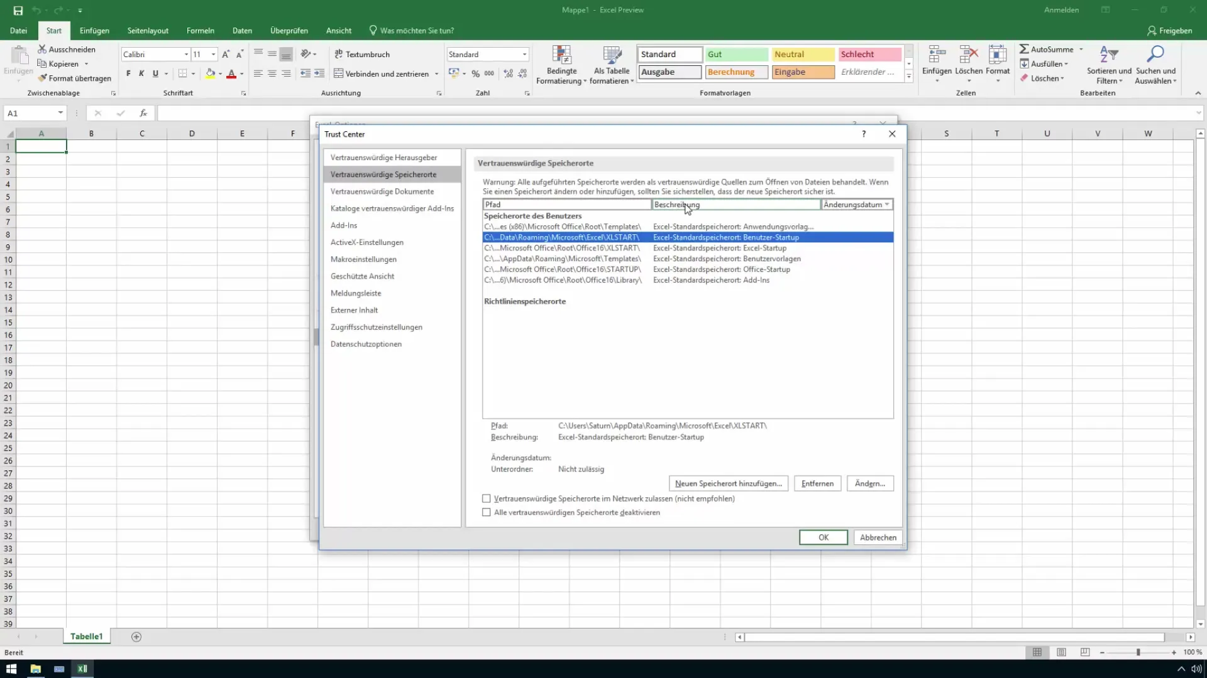The width and height of the screenshot is (1207, 678).
Task: Click the fill color bucket icon
Action: click(211, 73)
